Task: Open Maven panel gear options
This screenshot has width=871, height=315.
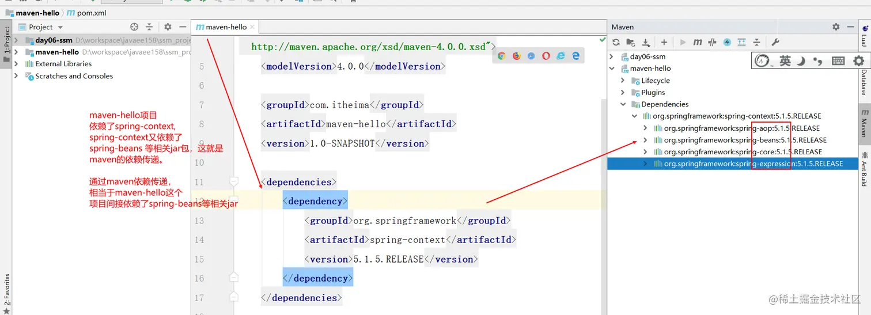Action: pos(836,27)
